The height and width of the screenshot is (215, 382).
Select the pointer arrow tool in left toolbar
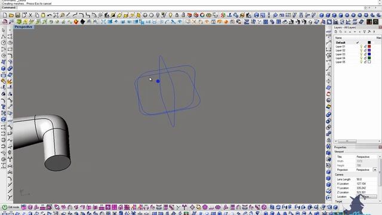3,30
